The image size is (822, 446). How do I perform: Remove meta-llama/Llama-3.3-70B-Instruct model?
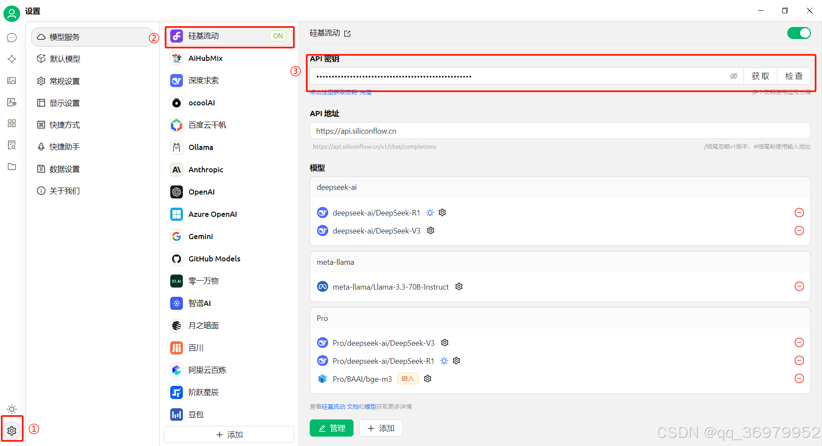click(x=799, y=286)
